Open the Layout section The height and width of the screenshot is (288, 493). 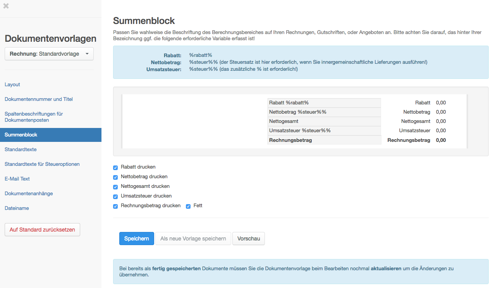[x=12, y=85]
